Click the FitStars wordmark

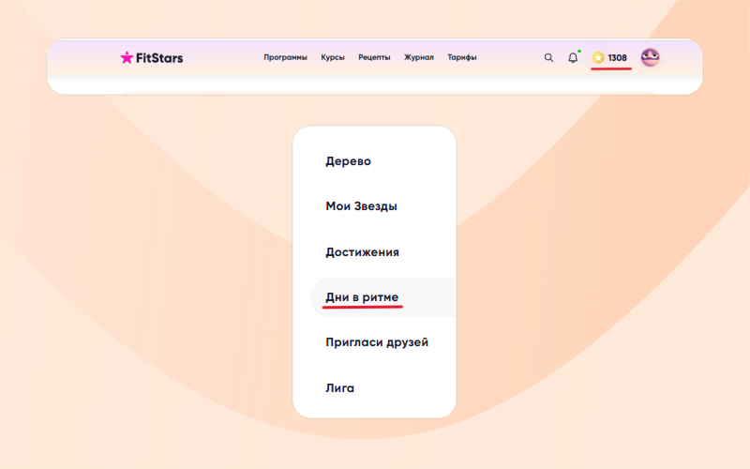(159, 58)
